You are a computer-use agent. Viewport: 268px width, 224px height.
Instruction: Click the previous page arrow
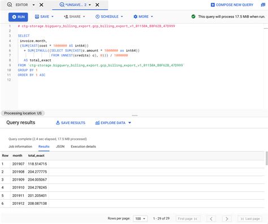click(x=211, y=219)
